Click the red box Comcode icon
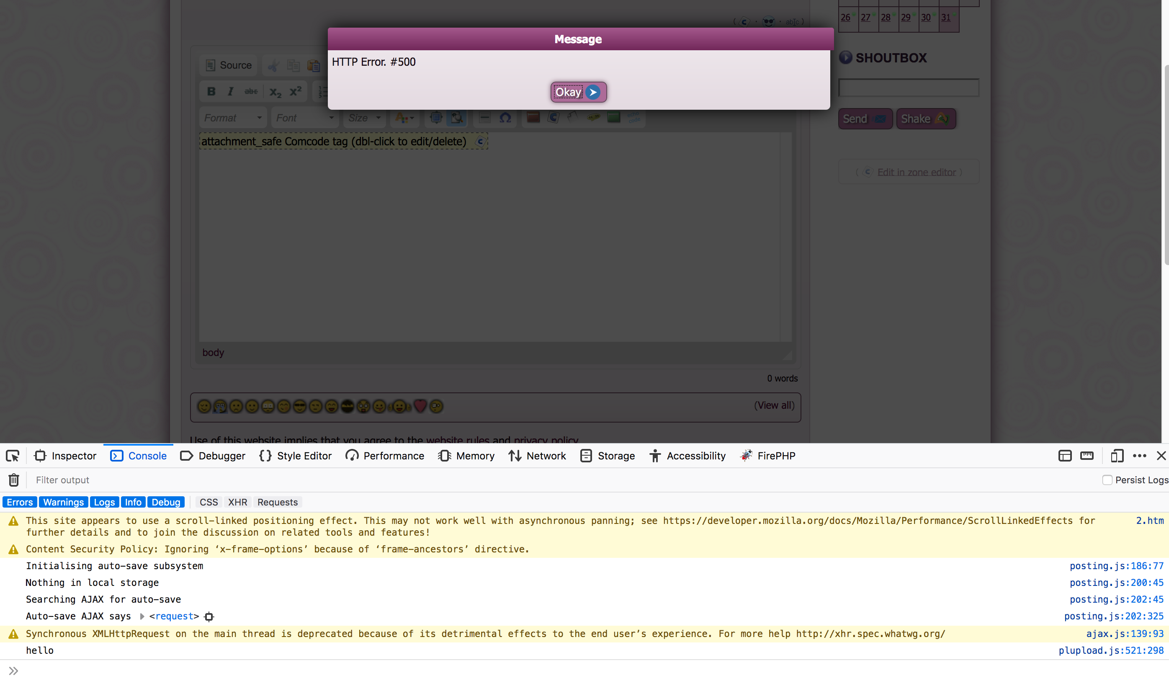Image resolution: width=1169 pixels, height=686 pixels. coord(533,117)
